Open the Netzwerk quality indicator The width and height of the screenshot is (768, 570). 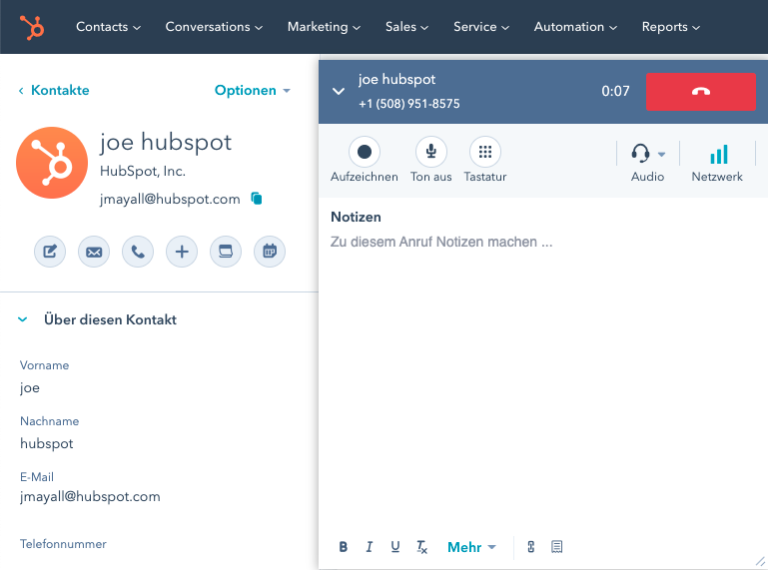717,155
